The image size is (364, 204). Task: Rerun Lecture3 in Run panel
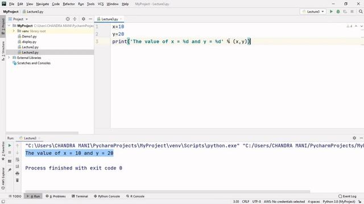(10, 146)
